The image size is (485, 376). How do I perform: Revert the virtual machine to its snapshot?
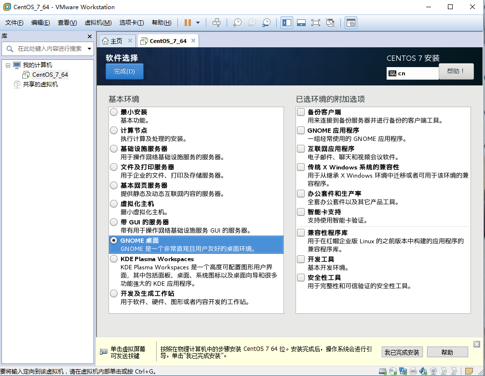252,23
